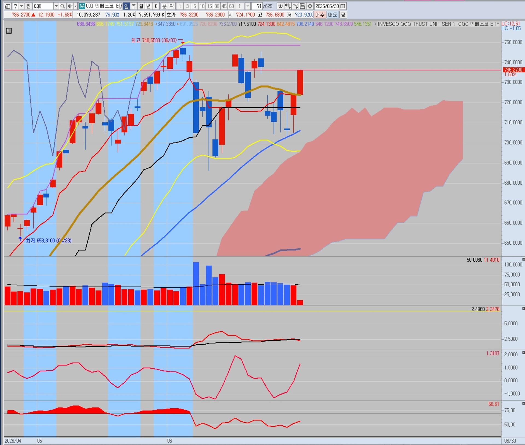Select the 분 (minute) period button
Image resolution: width=525 pixels, height=445 pixels.
pyautogui.click(x=164, y=6)
